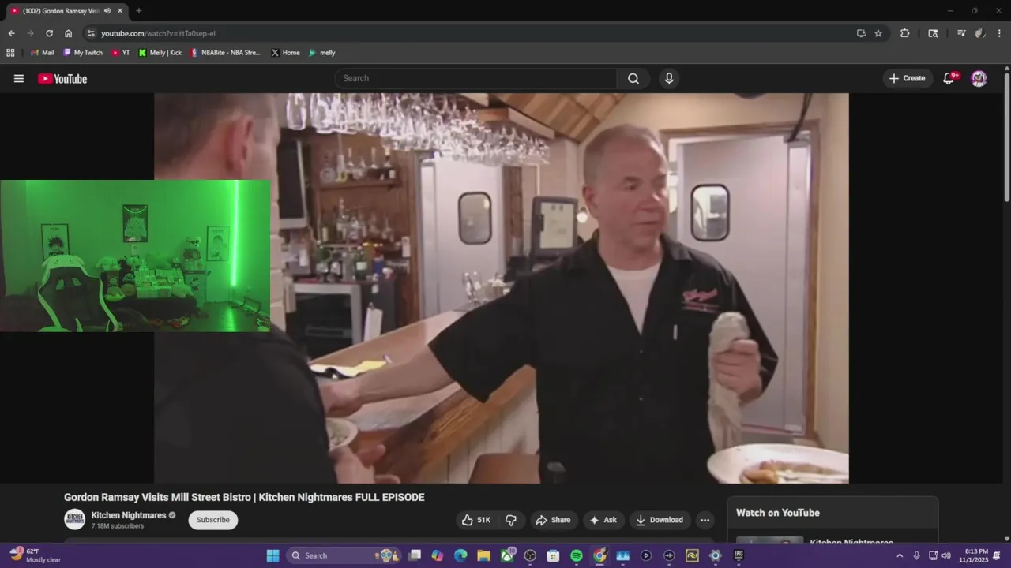1011x568 pixels.
Task: Click the video title text
Action: click(x=244, y=497)
